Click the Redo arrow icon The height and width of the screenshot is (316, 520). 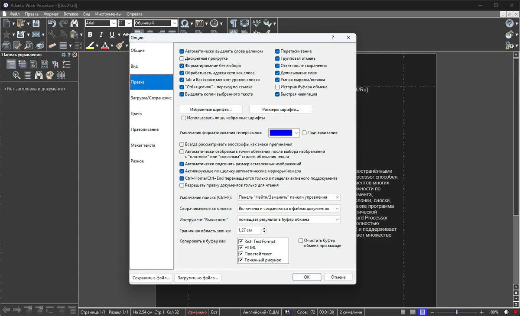63,23
